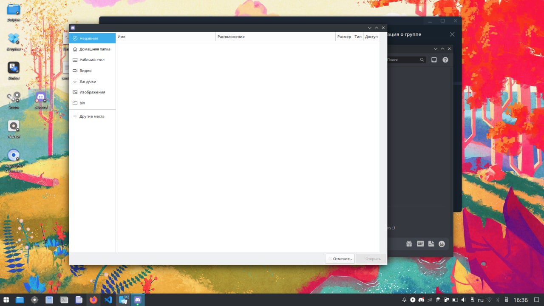Switch to Telegram in the taskbar
This screenshot has width=544, height=306.
click(123, 300)
